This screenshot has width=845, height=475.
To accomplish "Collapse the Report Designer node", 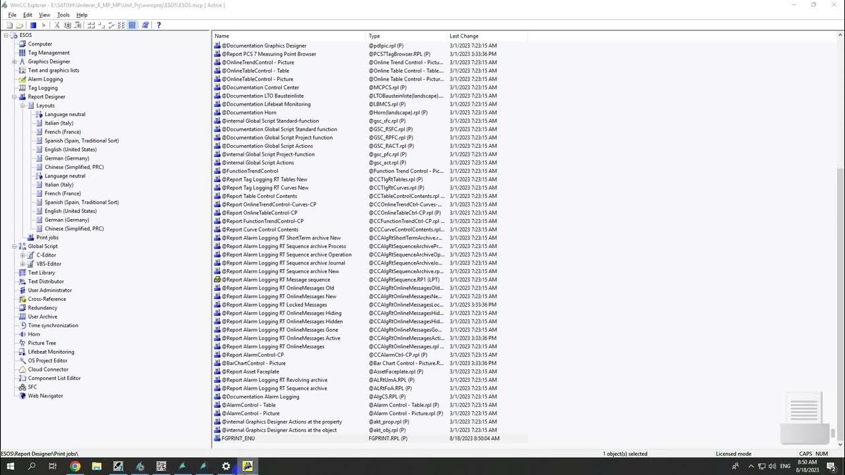I will coord(14,97).
